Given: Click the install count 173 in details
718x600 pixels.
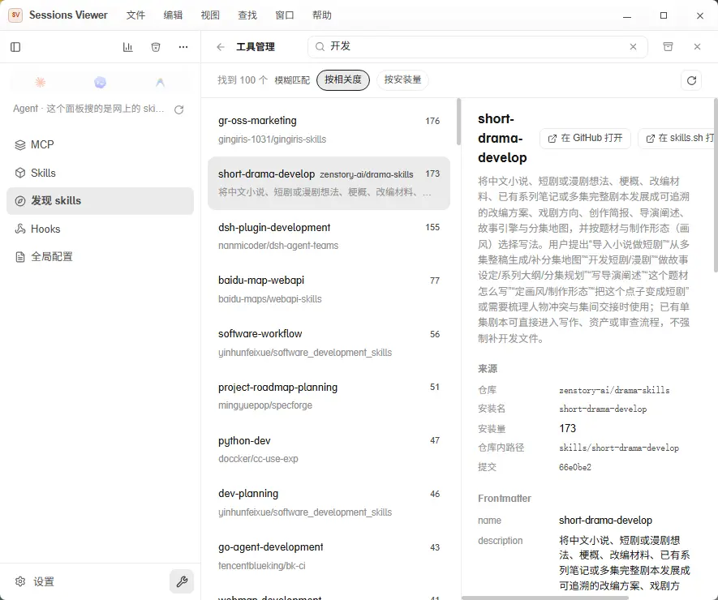Looking at the screenshot, I should point(567,428).
